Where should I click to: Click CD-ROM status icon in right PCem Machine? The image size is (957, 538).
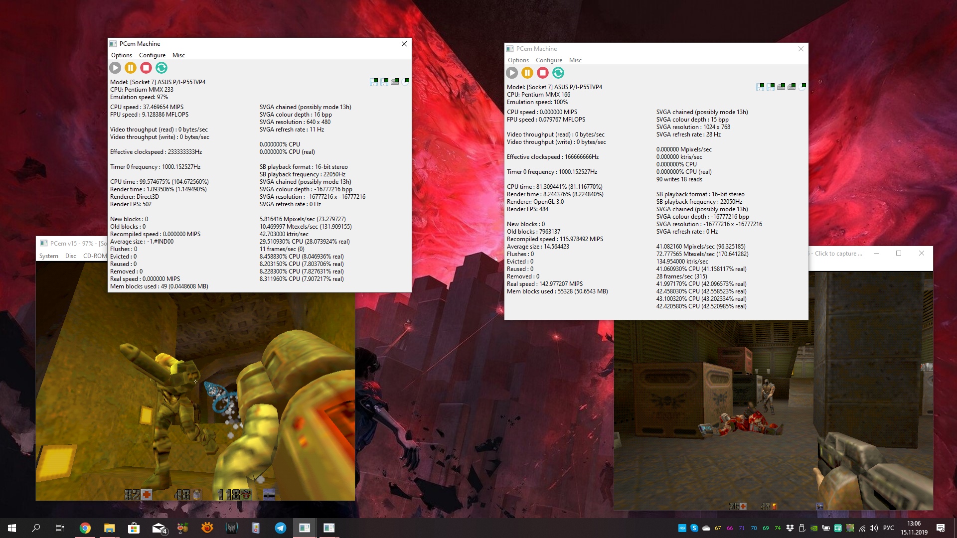pyautogui.click(x=802, y=87)
